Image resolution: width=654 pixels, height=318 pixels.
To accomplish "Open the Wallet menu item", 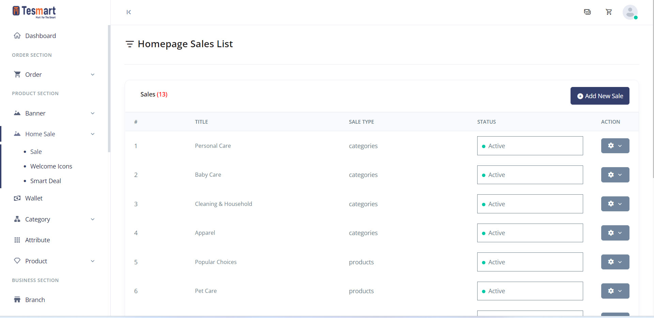I will 34,198.
